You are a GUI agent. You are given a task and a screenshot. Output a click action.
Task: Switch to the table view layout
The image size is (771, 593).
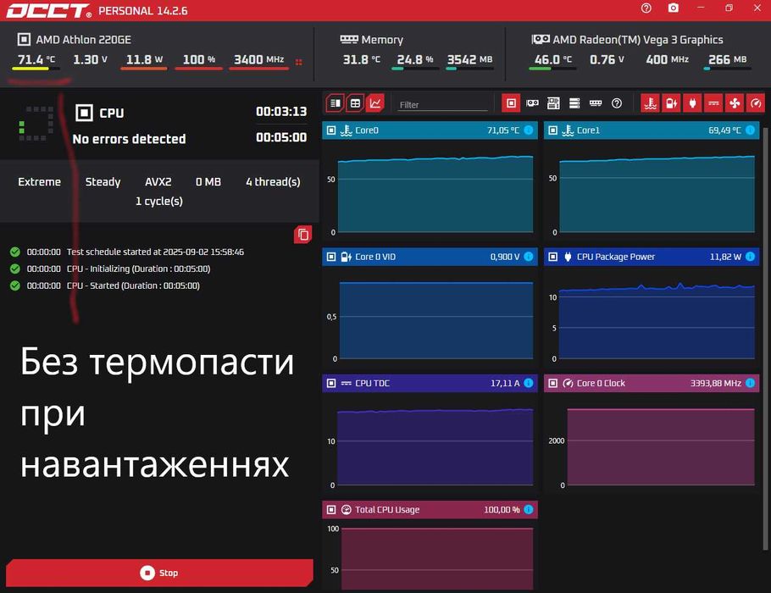355,103
